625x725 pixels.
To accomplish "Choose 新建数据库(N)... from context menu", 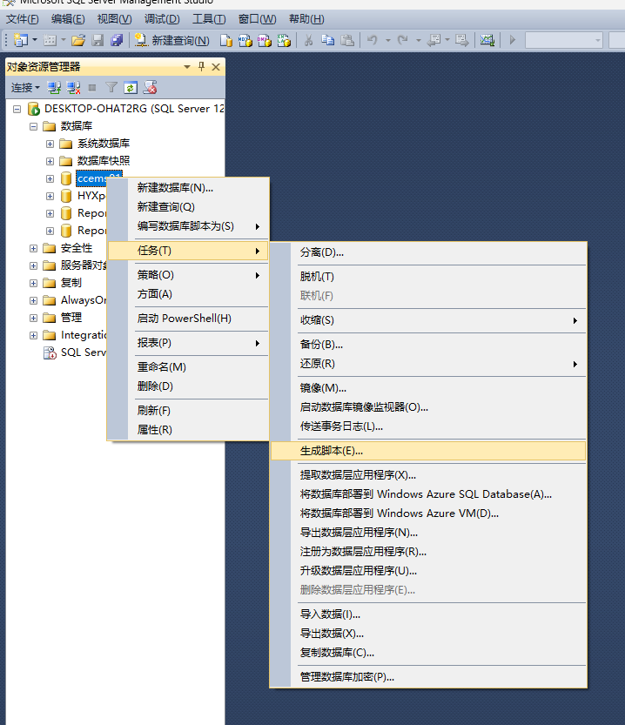I will click(x=189, y=188).
